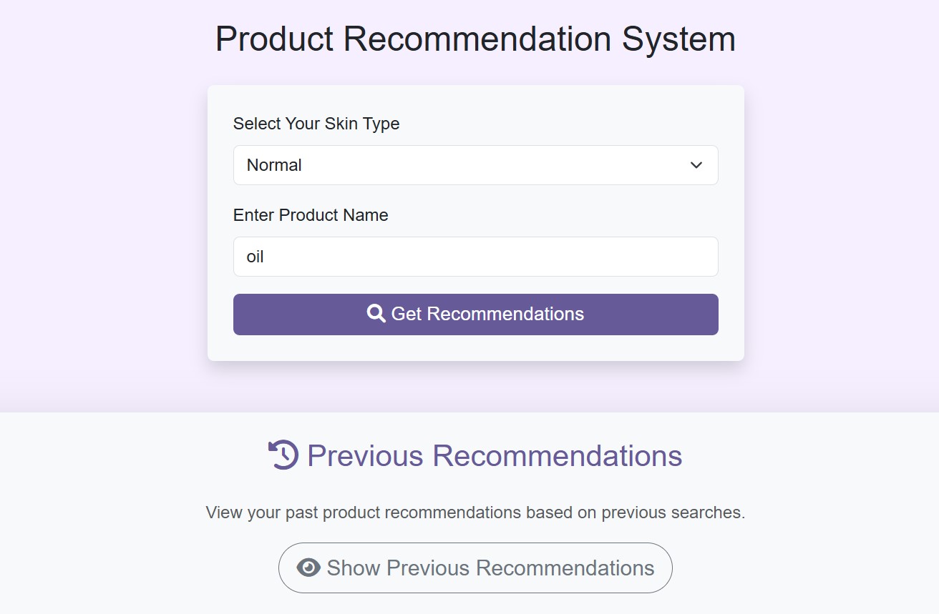
Task: Click the Product Recommendation System title
Action: point(475,39)
